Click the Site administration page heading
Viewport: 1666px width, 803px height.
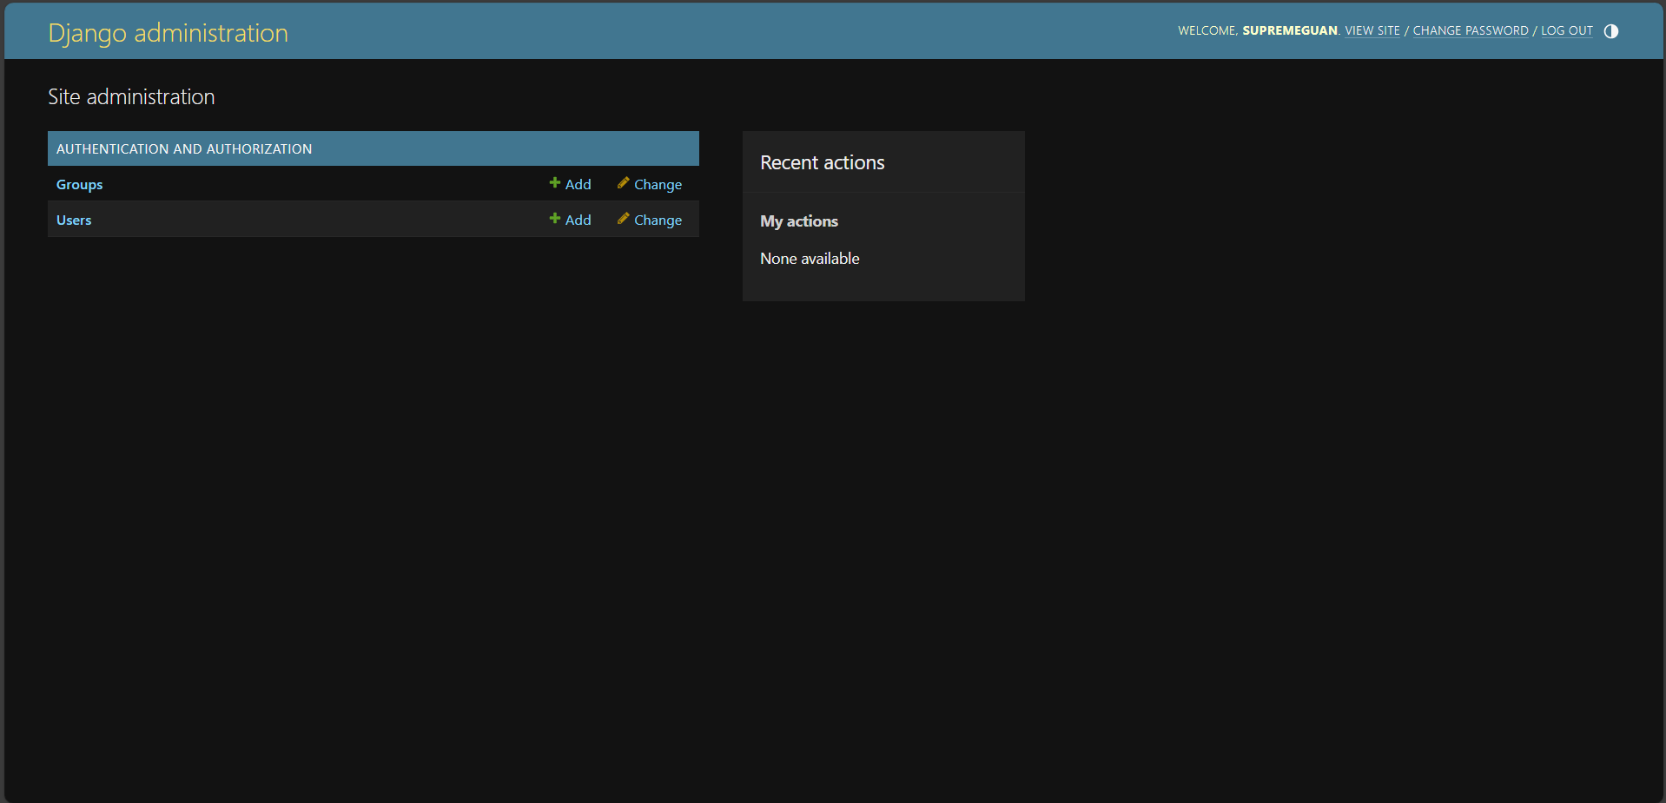point(131,97)
